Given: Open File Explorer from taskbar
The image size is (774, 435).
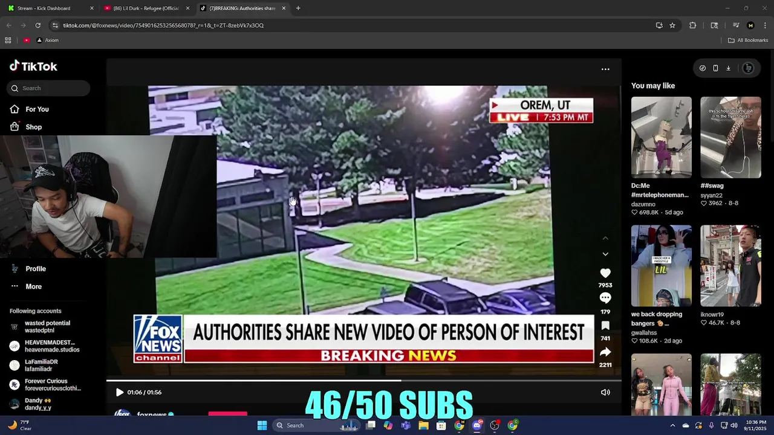Looking at the screenshot, I should click(x=424, y=425).
